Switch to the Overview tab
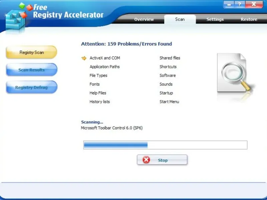The height and width of the screenshot is (200, 267). 144,19
